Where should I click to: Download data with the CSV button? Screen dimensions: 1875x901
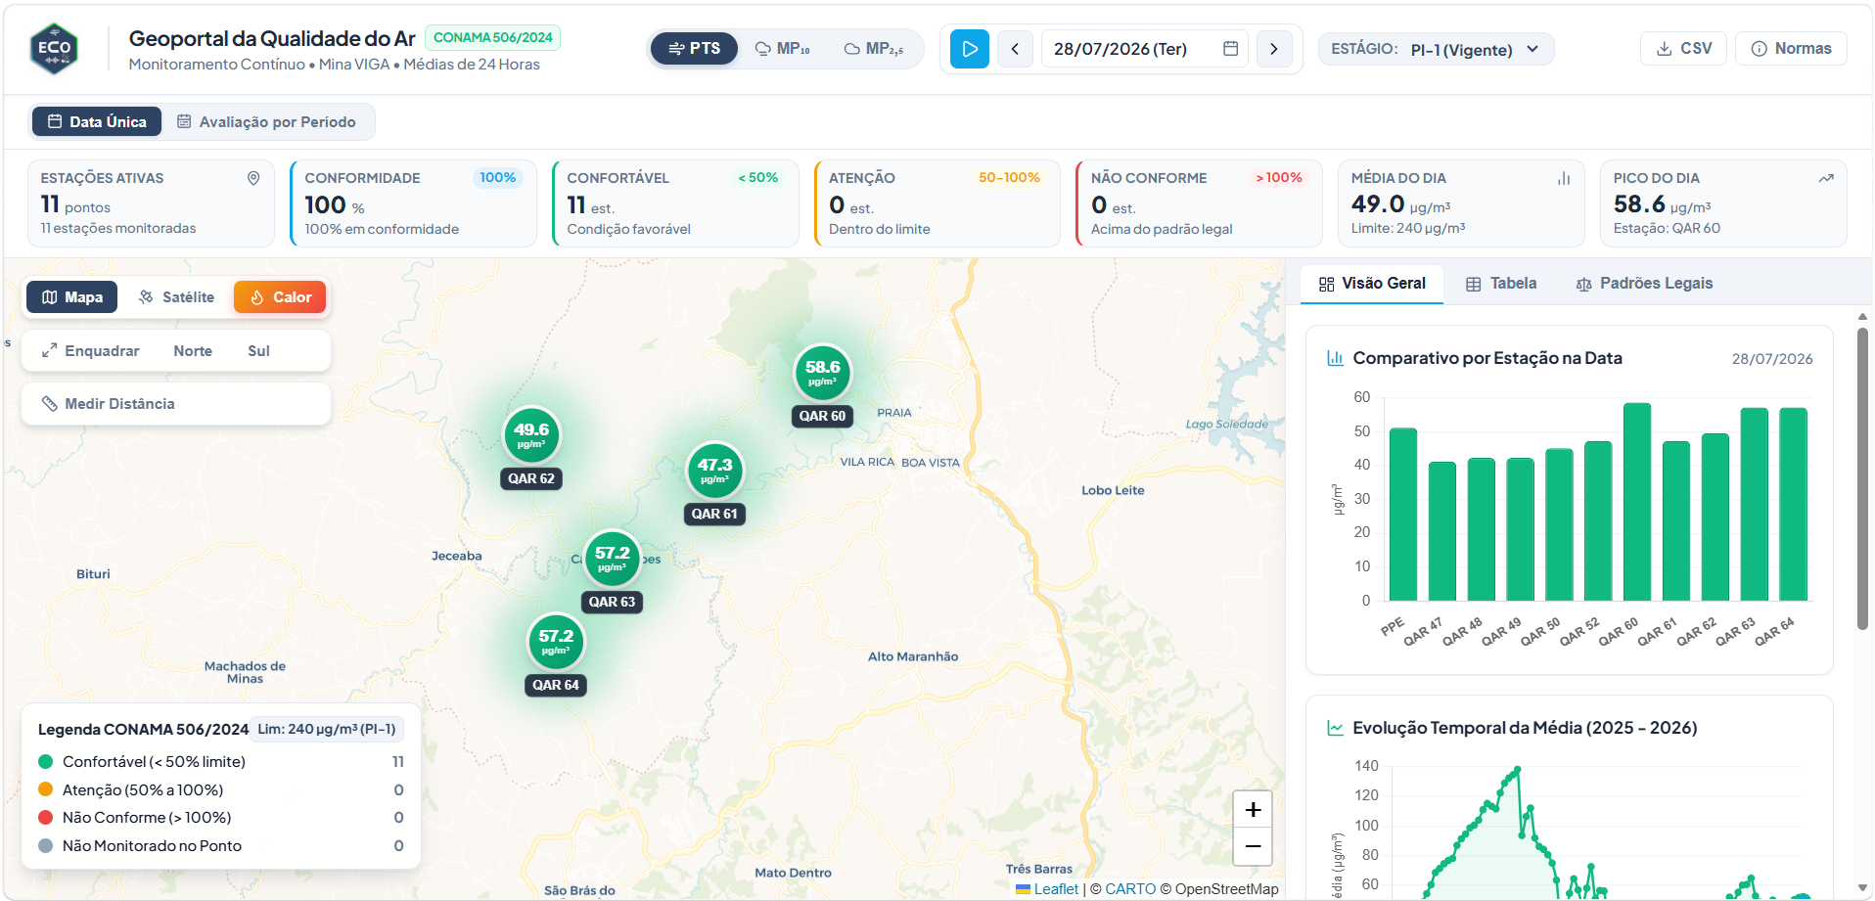[1683, 49]
